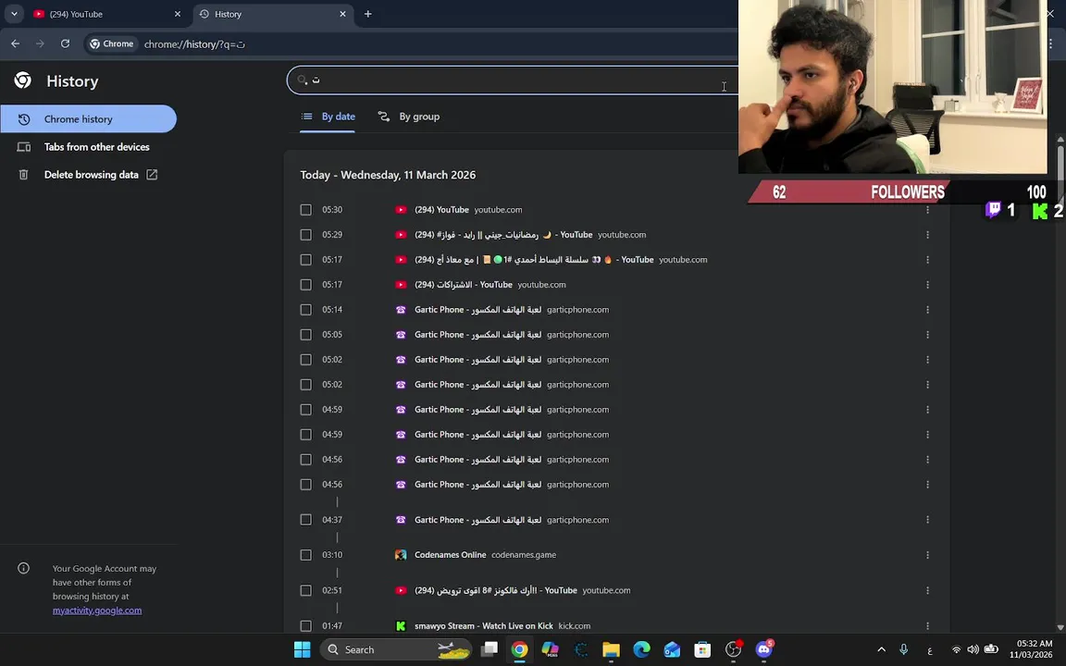Open Wi-Fi network settings in tray
The image size is (1066, 666).
tap(957, 649)
